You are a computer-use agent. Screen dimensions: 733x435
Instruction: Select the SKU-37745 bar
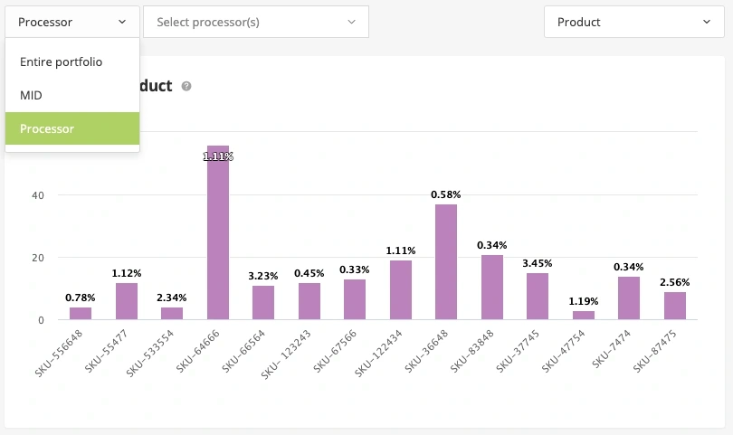(x=538, y=297)
